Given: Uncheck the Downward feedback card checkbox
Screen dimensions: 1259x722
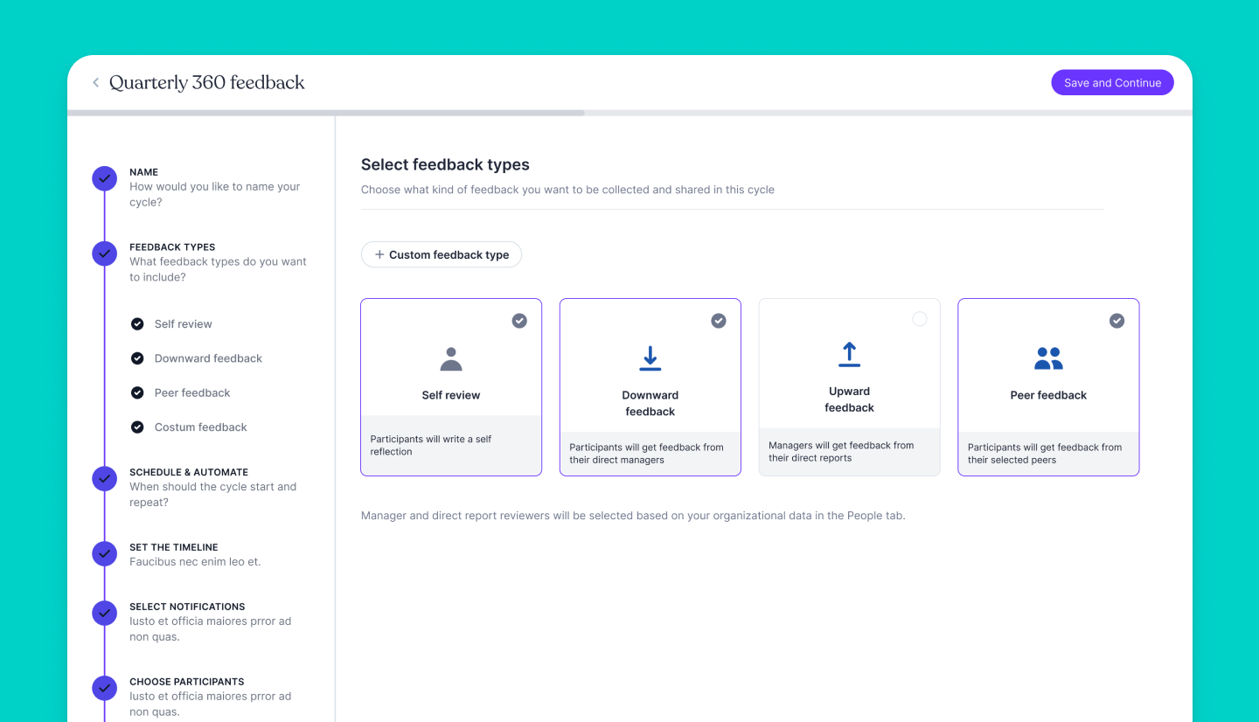Looking at the screenshot, I should pos(719,321).
